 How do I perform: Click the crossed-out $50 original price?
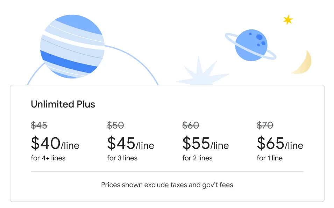[x=115, y=125]
